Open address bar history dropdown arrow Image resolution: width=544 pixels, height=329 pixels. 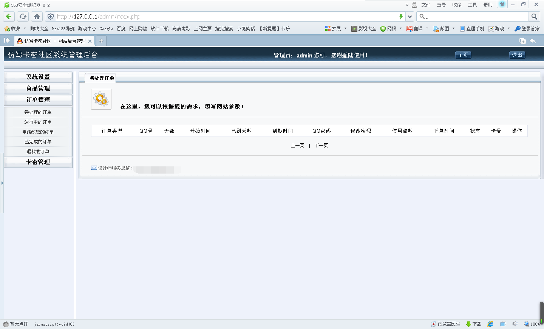(410, 17)
